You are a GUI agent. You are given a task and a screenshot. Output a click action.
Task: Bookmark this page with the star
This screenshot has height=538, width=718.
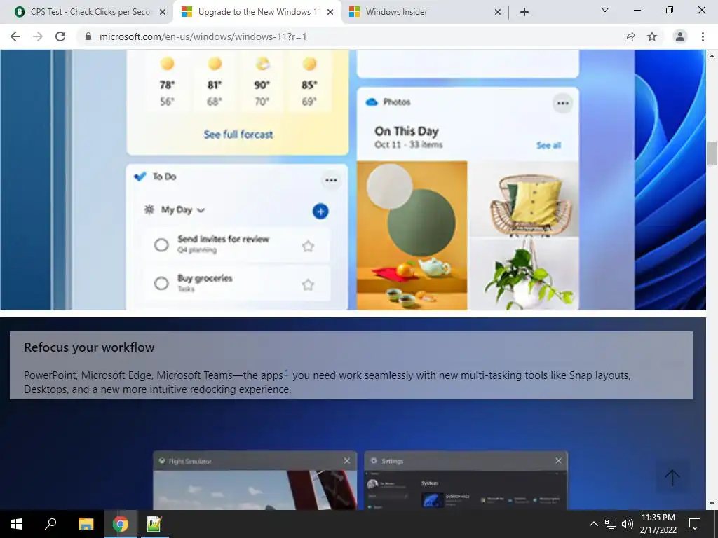(x=652, y=36)
